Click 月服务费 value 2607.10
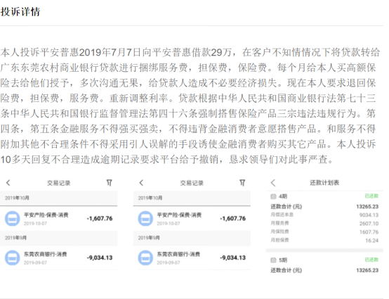 click(x=369, y=224)
